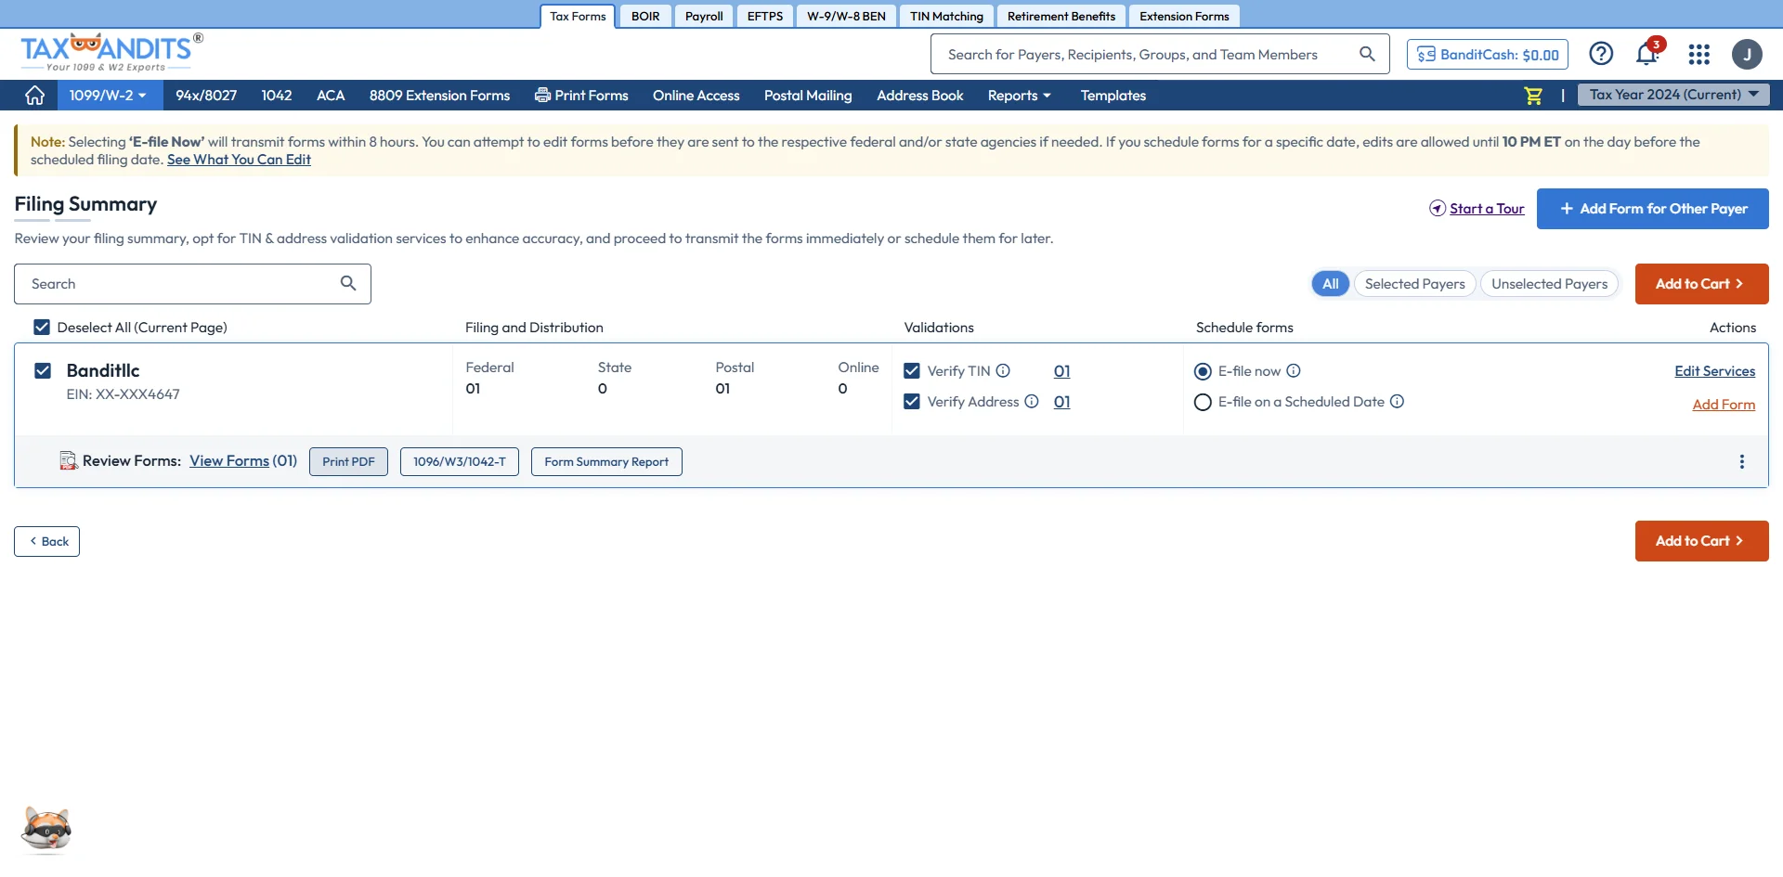
Task: Uncheck the Banditllc payer checkbox
Action: [43, 370]
